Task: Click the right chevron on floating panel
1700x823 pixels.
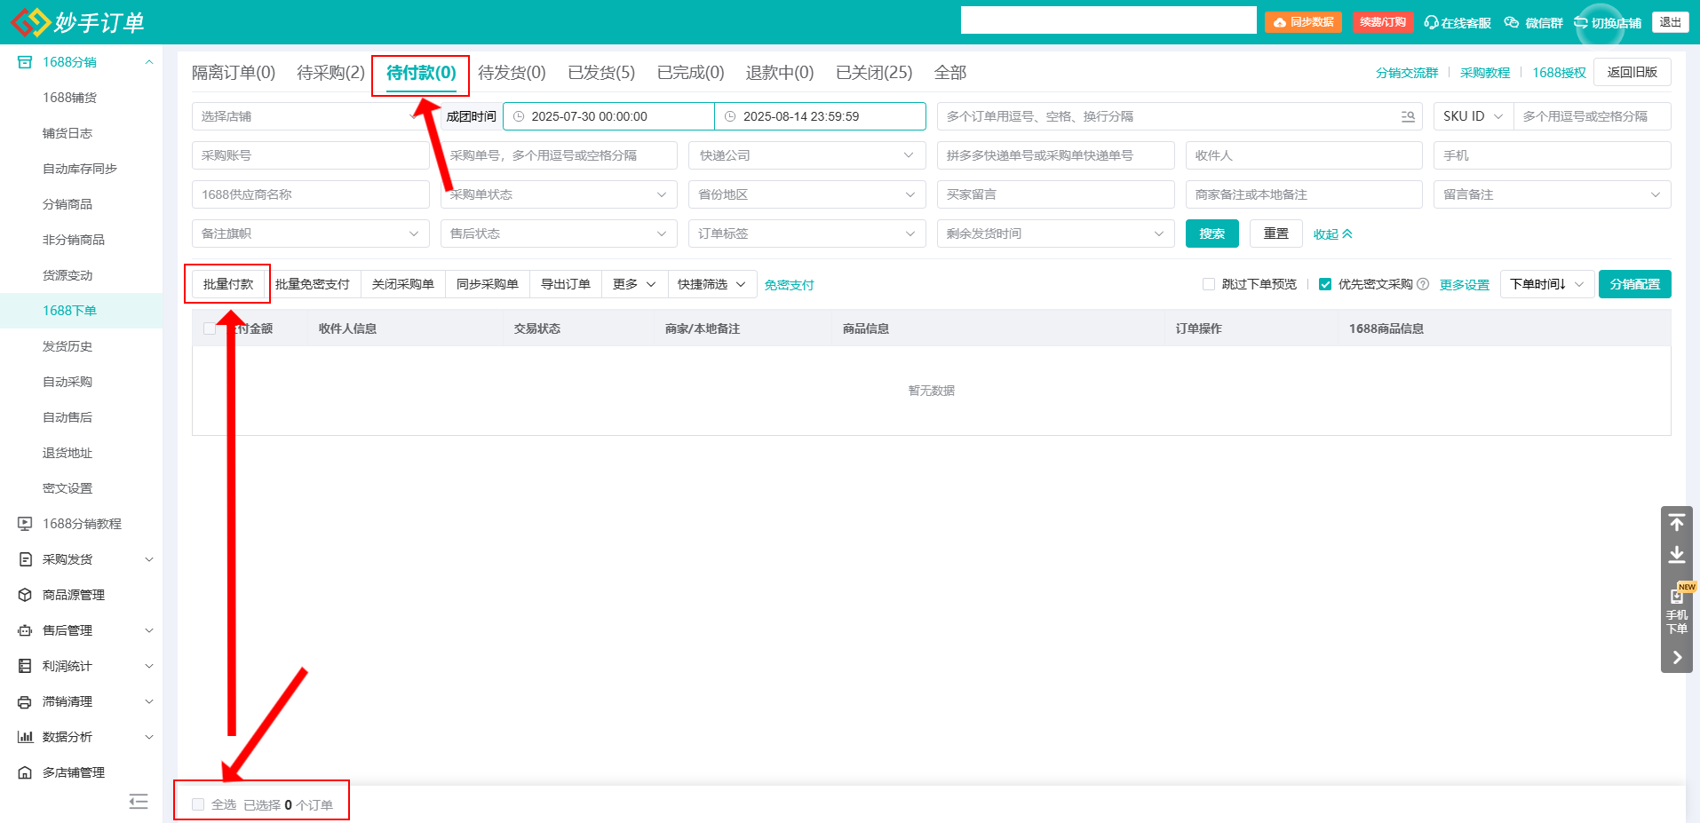Action: click(x=1677, y=658)
